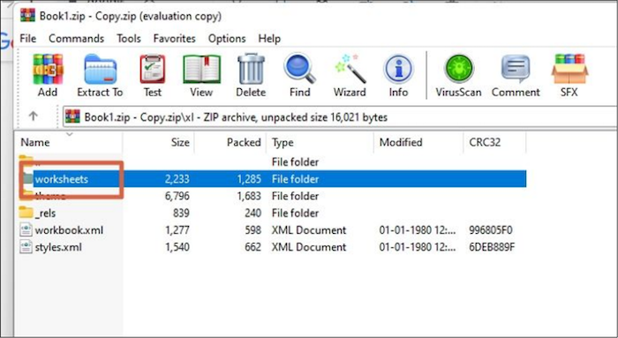Screen dimensions: 618x338
Task: Select the styles.xml file name
Action: pos(58,247)
